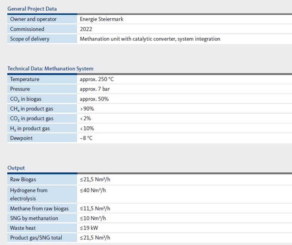Image resolution: width=292 pixels, height=245 pixels.
Task: Click the General Project Data heading
Action: click(32, 9)
